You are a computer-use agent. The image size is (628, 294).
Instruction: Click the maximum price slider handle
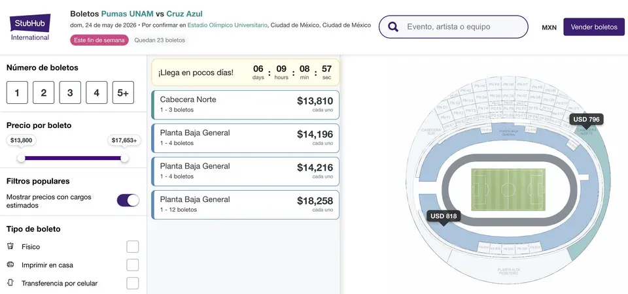tap(124, 158)
